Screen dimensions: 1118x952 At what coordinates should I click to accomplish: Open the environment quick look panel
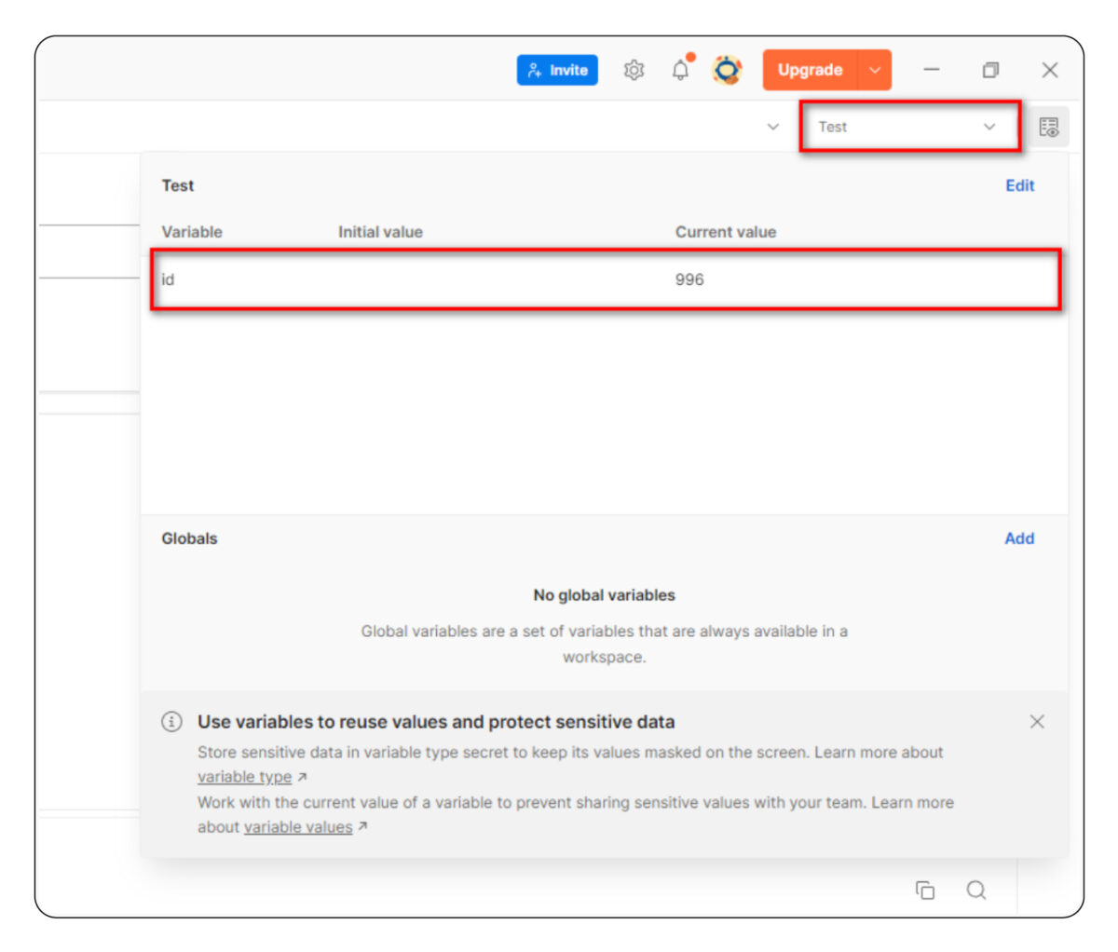click(1048, 128)
